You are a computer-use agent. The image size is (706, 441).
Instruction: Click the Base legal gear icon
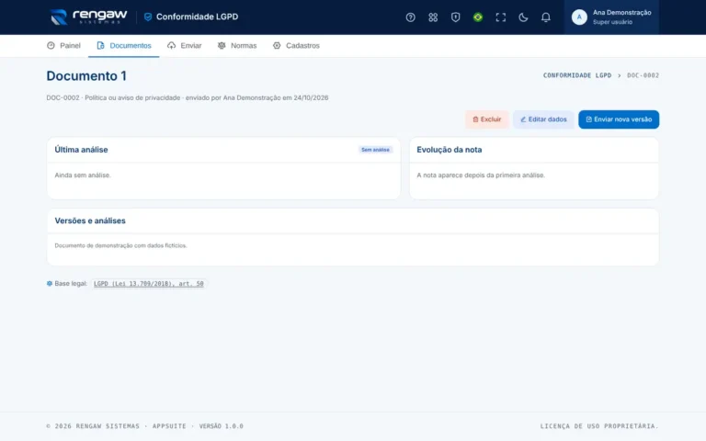tap(50, 284)
